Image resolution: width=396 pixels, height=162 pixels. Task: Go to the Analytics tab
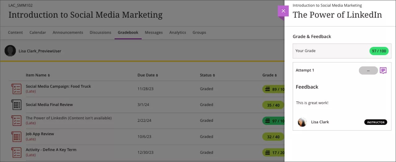[178, 32]
